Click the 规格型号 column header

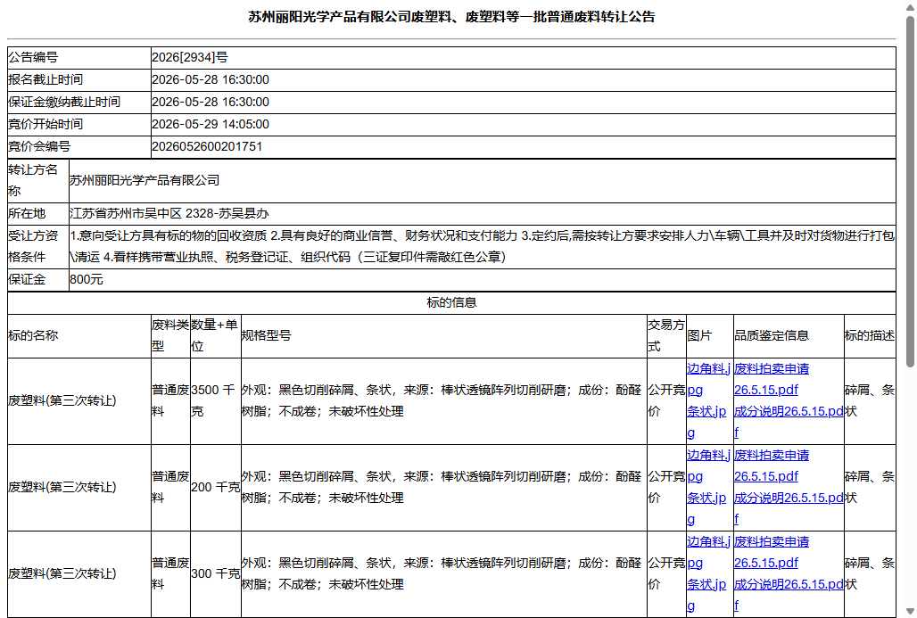tap(443, 335)
